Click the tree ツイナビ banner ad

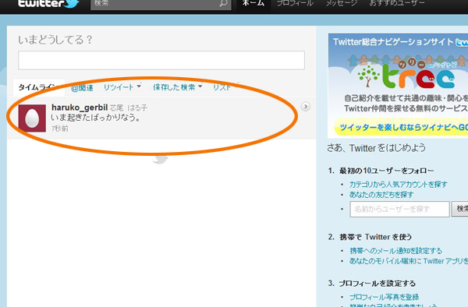pyautogui.click(x=398, y=86)
